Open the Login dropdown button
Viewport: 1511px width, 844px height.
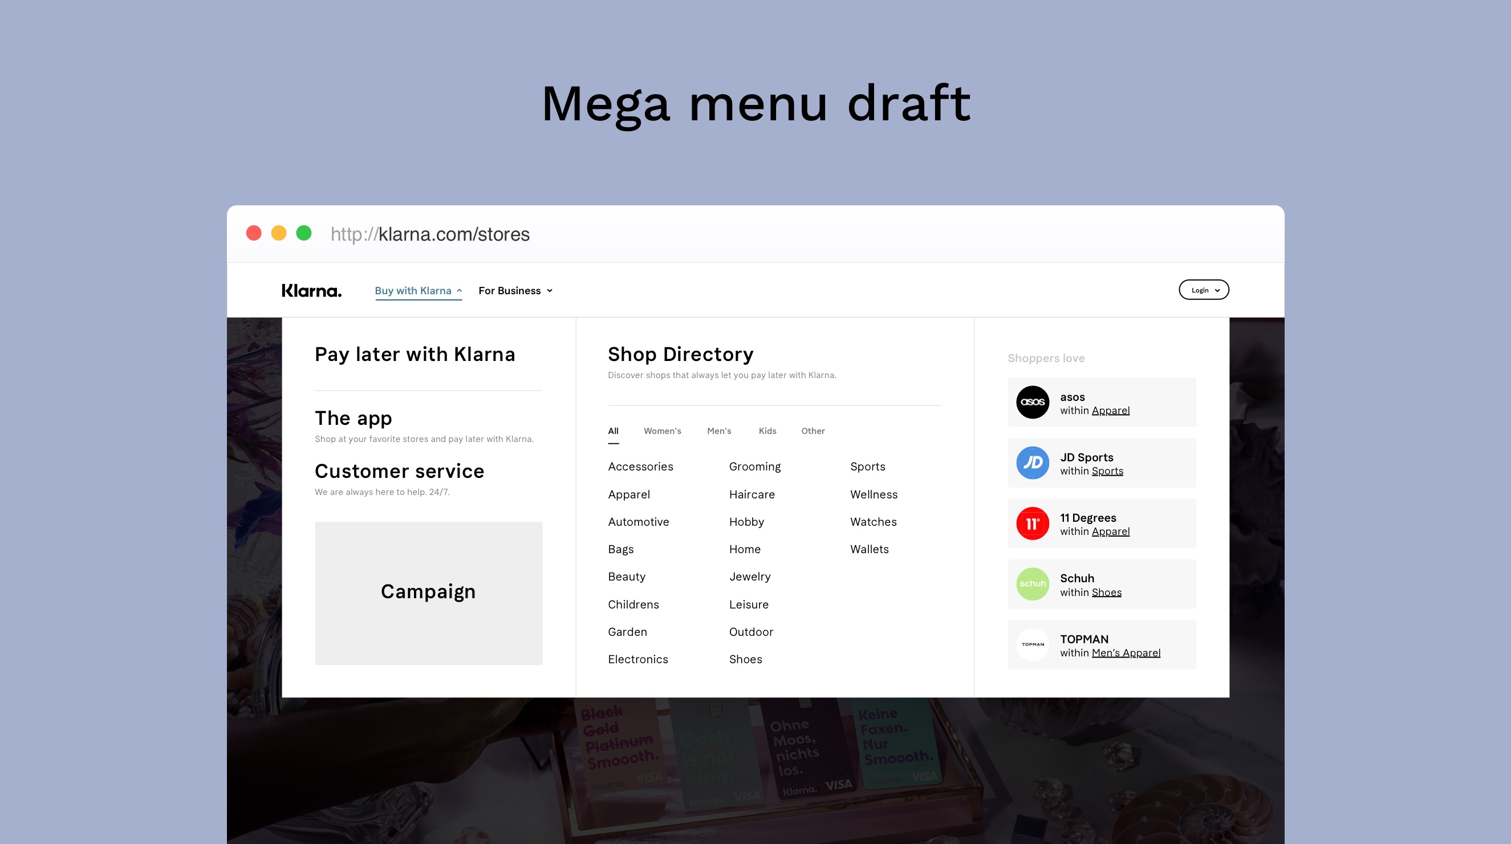pyautogui.click(x=1204, y=290)
